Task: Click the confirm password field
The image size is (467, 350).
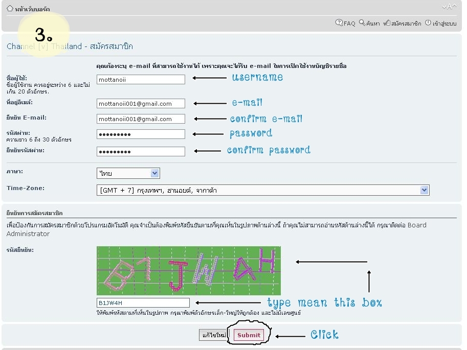Action: pos(141,151)
